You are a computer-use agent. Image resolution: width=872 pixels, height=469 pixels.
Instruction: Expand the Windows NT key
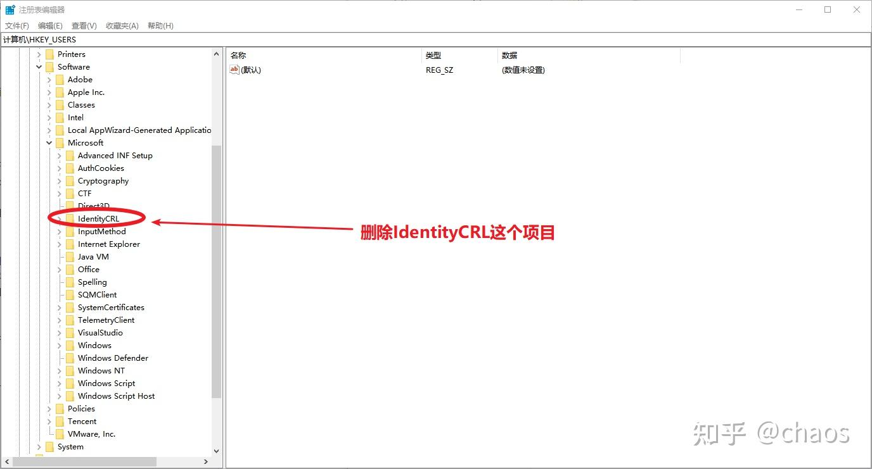(x=60, y=371)
